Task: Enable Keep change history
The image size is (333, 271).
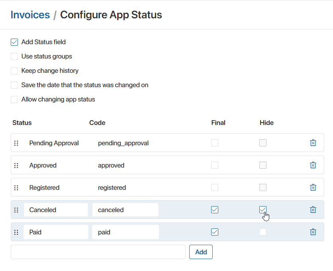Action: click(14, 71)
